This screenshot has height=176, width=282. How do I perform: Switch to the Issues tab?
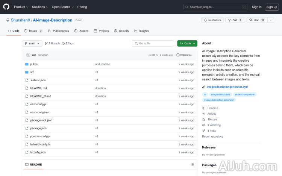coord(33,31)
